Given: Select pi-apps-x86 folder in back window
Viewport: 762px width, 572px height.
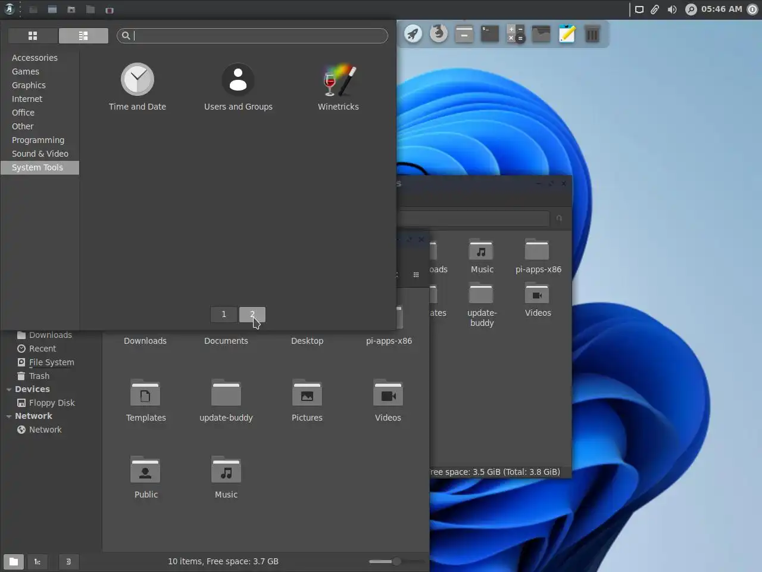Looking at the screenshot, I should (538, 256).
